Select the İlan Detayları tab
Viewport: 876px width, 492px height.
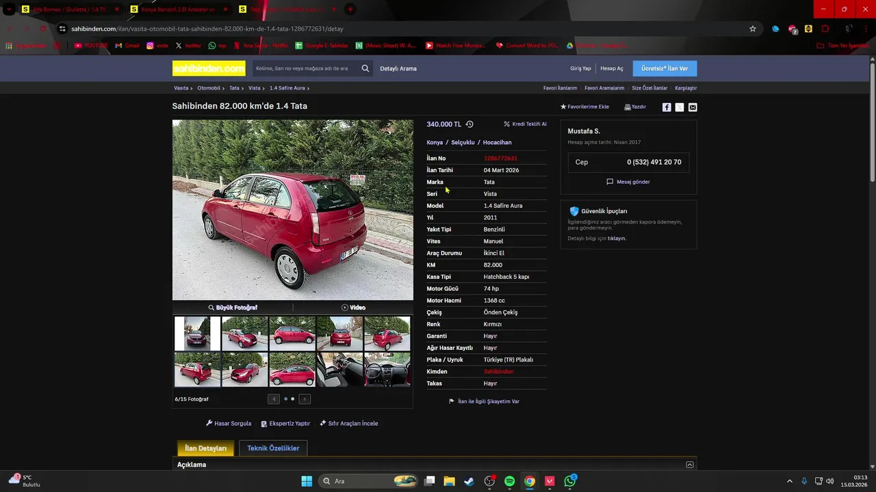pos(205,448)
